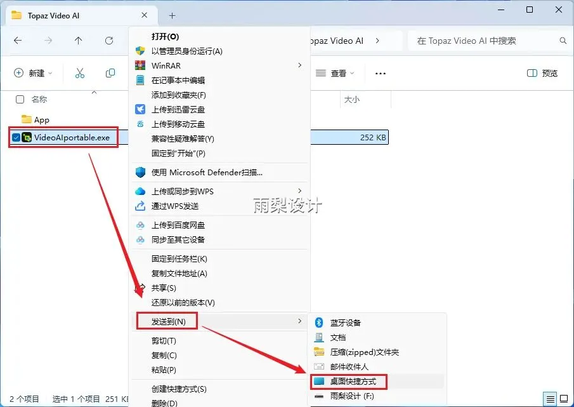Choose 上传到百度网盘

click(x=219, y=225)
